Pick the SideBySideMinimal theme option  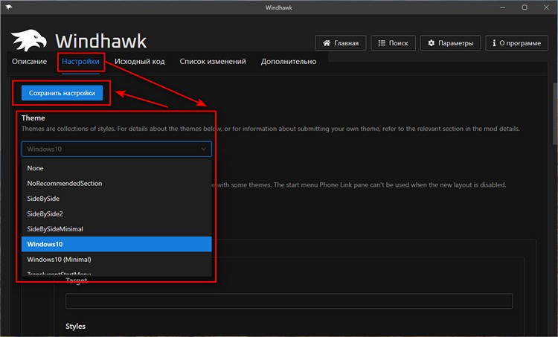116,229
